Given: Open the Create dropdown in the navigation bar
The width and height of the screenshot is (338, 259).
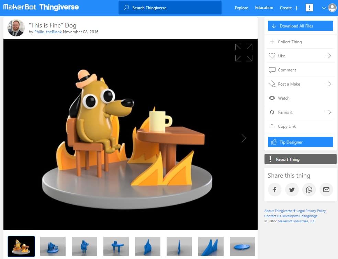Looking at the screenshot, I should [x=289, y=8].
